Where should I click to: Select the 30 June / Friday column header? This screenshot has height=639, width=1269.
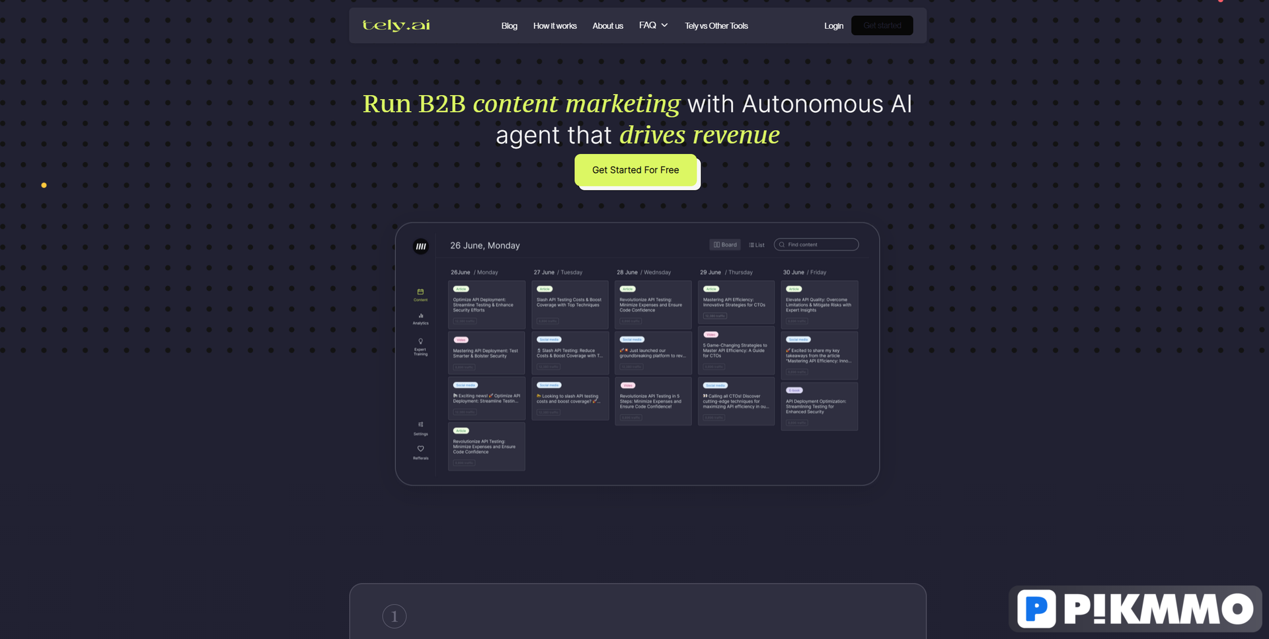tap(804, 272)
